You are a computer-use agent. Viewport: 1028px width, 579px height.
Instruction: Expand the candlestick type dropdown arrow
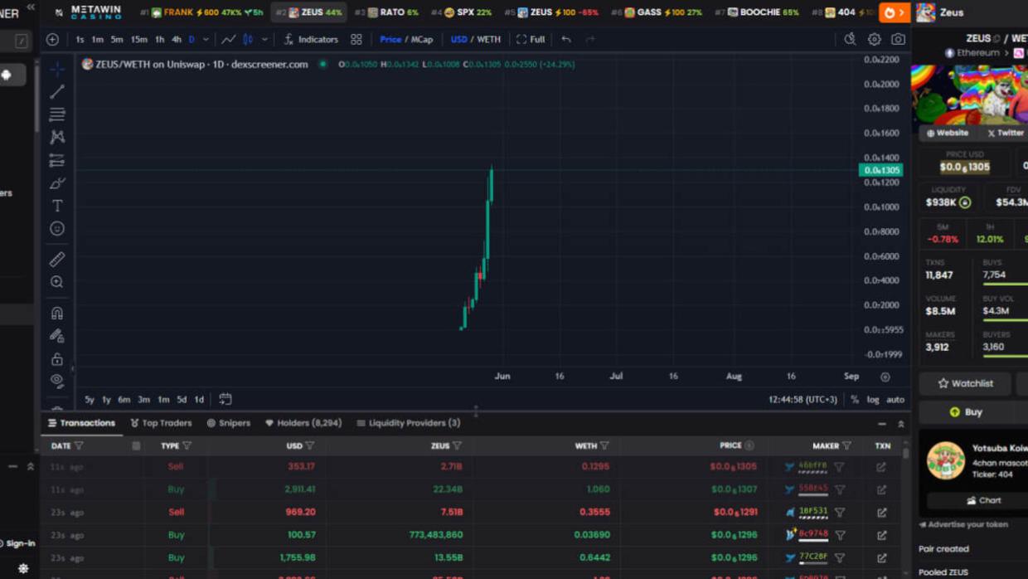pyautogui.click(x=264, y=39)
